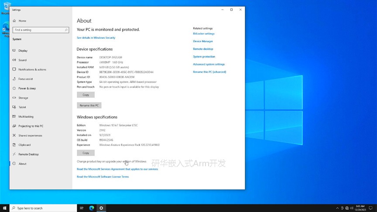The image size is (377, 212).
Task: Open Remote Desktop sidebar entry
Action: click(x=28, y=154)
